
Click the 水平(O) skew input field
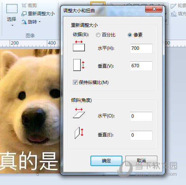[x=141, y=116]
